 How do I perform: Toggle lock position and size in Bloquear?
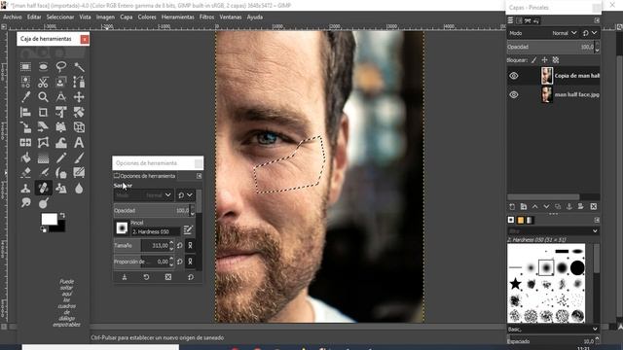pyautogui.click(x=544, y=60)
